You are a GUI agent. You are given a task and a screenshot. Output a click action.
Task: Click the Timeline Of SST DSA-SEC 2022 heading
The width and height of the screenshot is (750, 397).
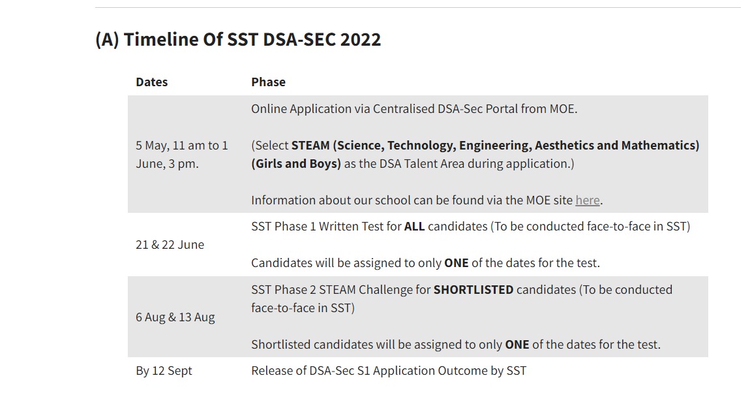tap(238, 39)
